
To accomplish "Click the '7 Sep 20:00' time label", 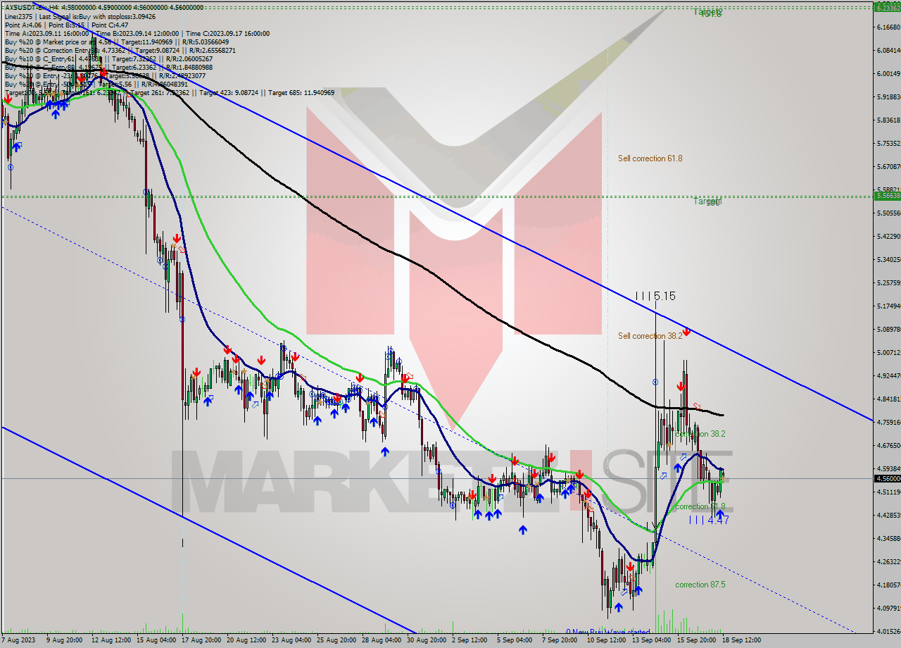I will pos(560,640).
